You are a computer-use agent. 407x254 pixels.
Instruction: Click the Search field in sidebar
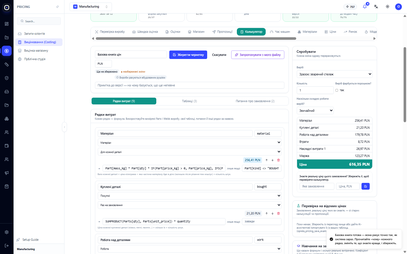pos(39,21)
